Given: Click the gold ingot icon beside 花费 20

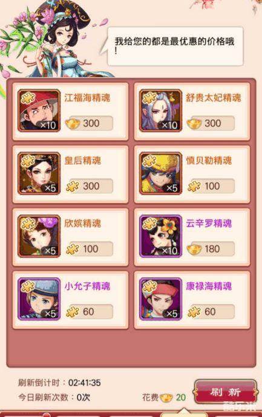Looking at the screenshot, I should click(166, 398).
